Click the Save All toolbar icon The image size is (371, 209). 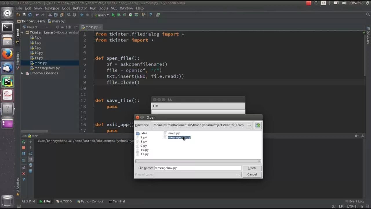24,15
